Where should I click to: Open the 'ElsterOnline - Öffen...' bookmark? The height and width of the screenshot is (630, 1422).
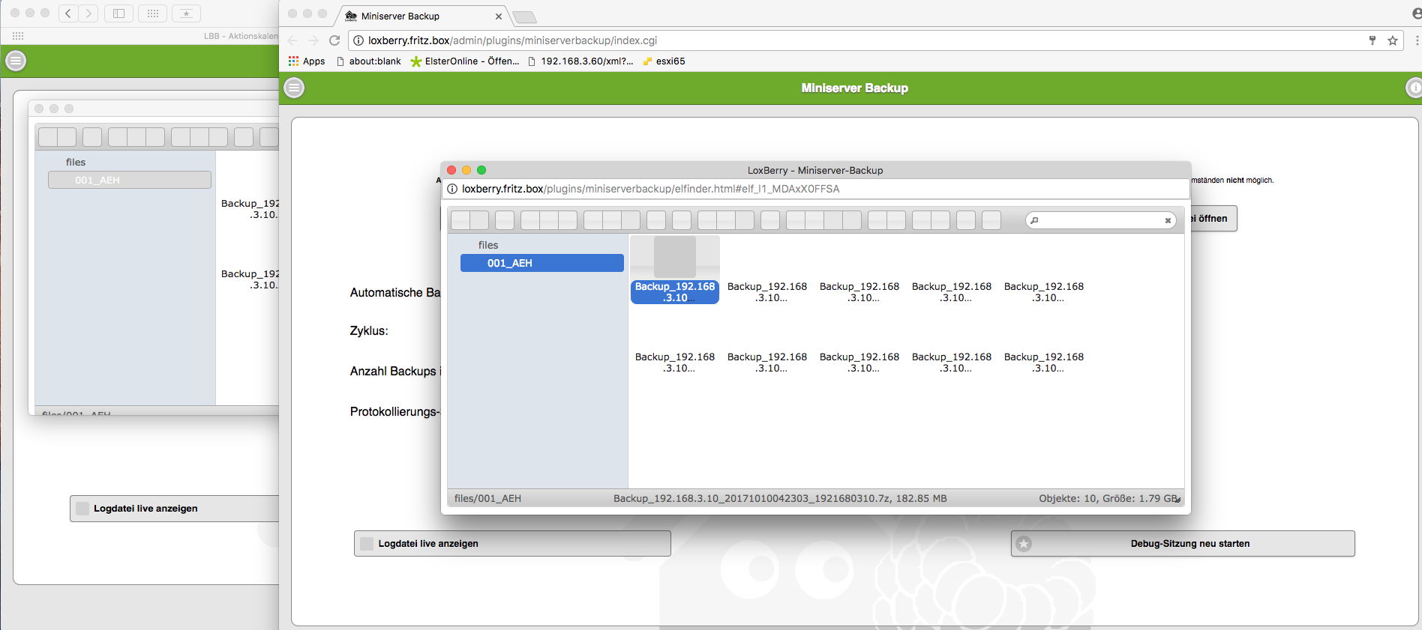[465, 61]
